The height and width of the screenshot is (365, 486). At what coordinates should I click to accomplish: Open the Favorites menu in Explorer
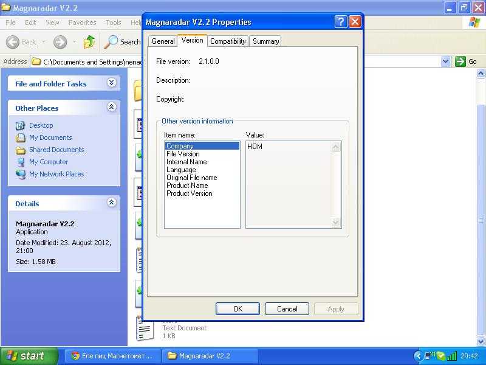coord(83,23)
